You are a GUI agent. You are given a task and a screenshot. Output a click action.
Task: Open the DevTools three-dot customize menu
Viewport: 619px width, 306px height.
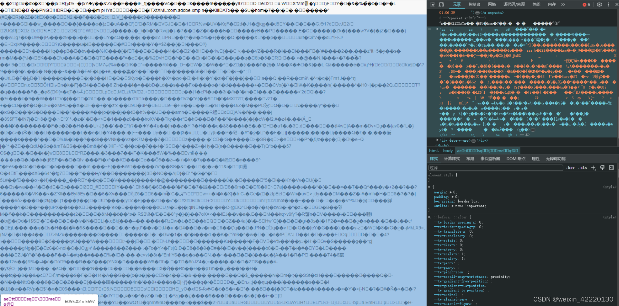coord(608,4)
